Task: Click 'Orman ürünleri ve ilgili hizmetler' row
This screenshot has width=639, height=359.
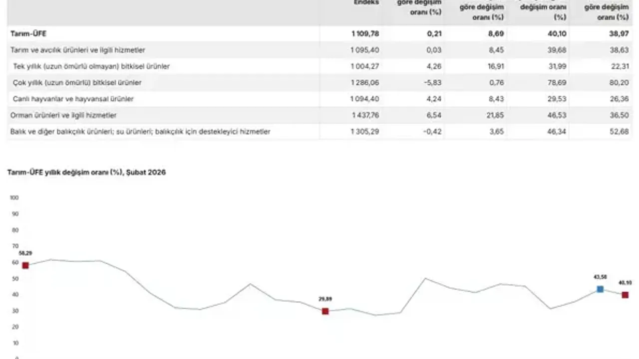Action: coord(63,115)
